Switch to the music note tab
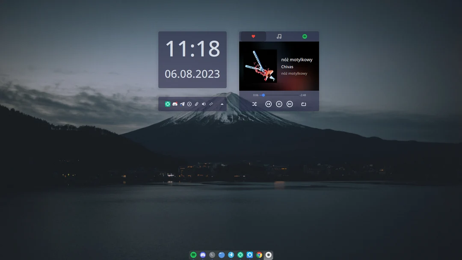 point(279,36)
